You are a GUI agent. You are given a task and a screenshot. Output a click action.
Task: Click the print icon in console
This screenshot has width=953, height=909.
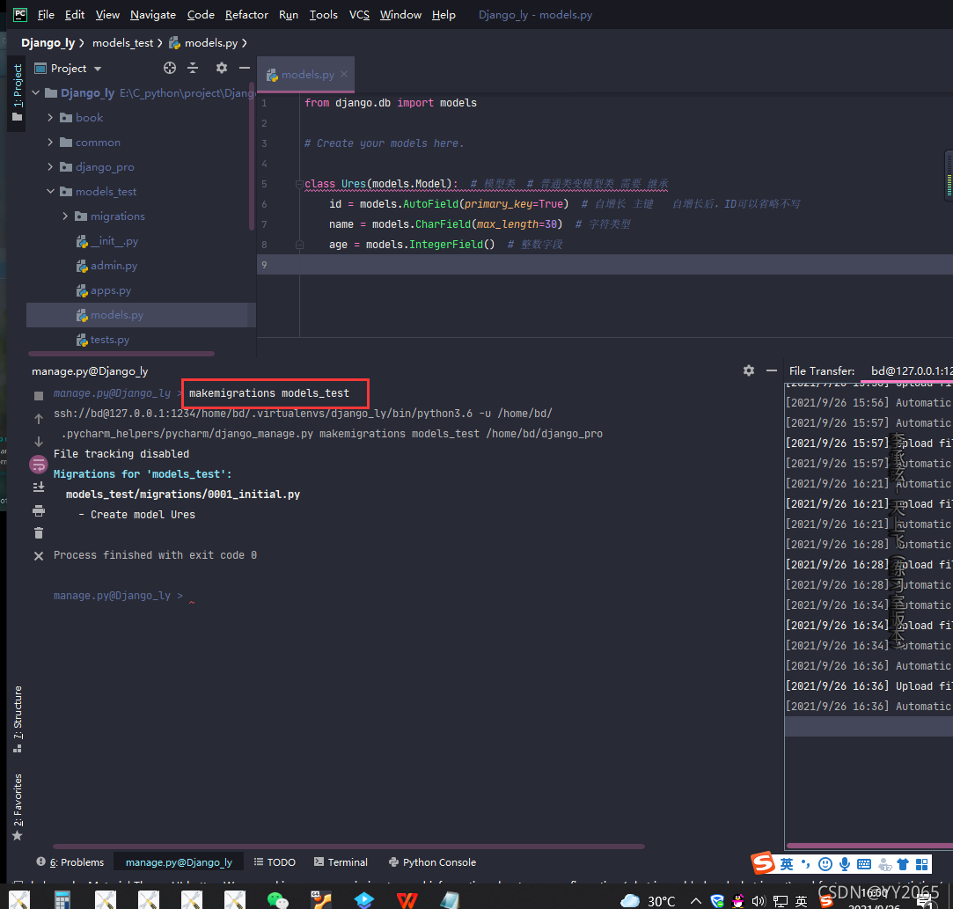tap(39, 510)
